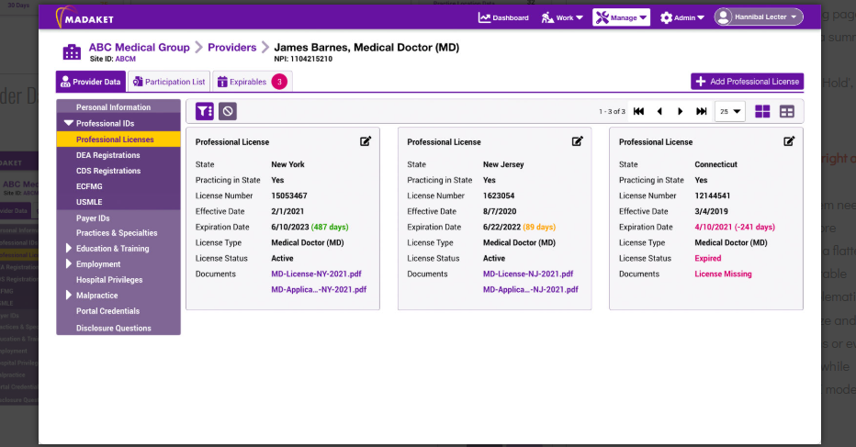The width and height of the screenshot is (856, 447).
Task: Open the Hannibal Lecter user menu
Action: (x=759, y=17)
